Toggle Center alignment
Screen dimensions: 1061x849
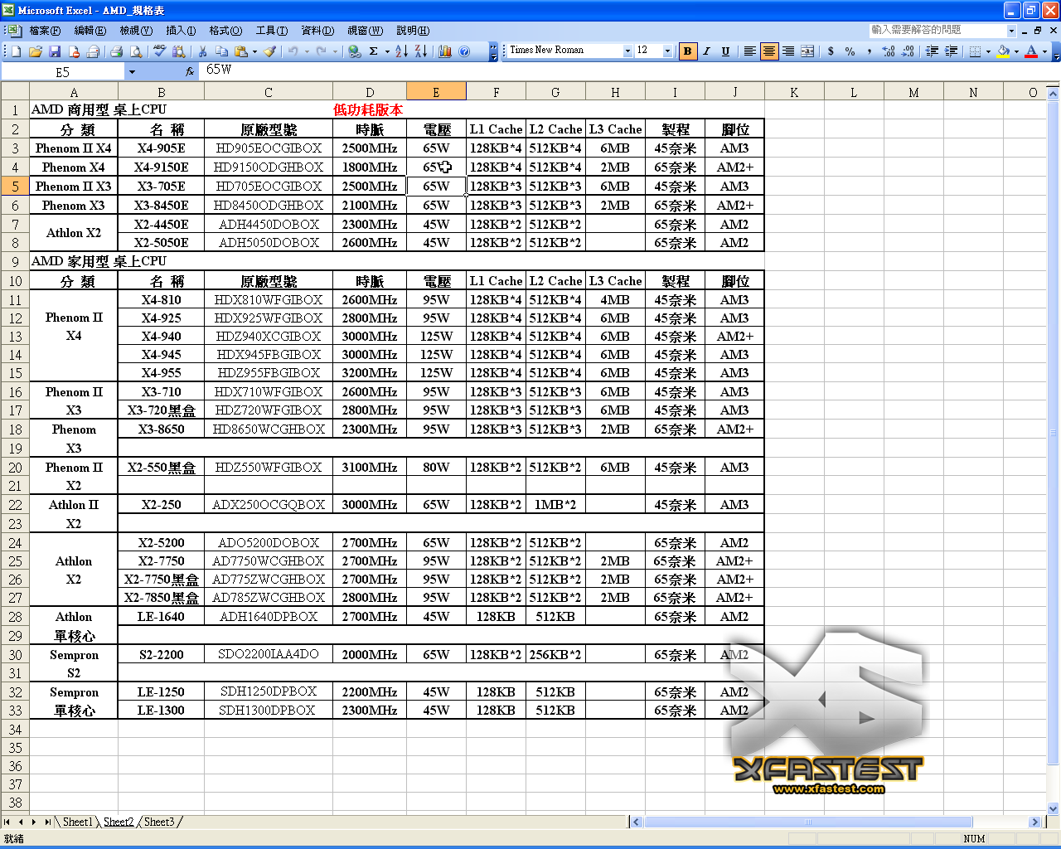pyautogui.click(x=769, y=51)
